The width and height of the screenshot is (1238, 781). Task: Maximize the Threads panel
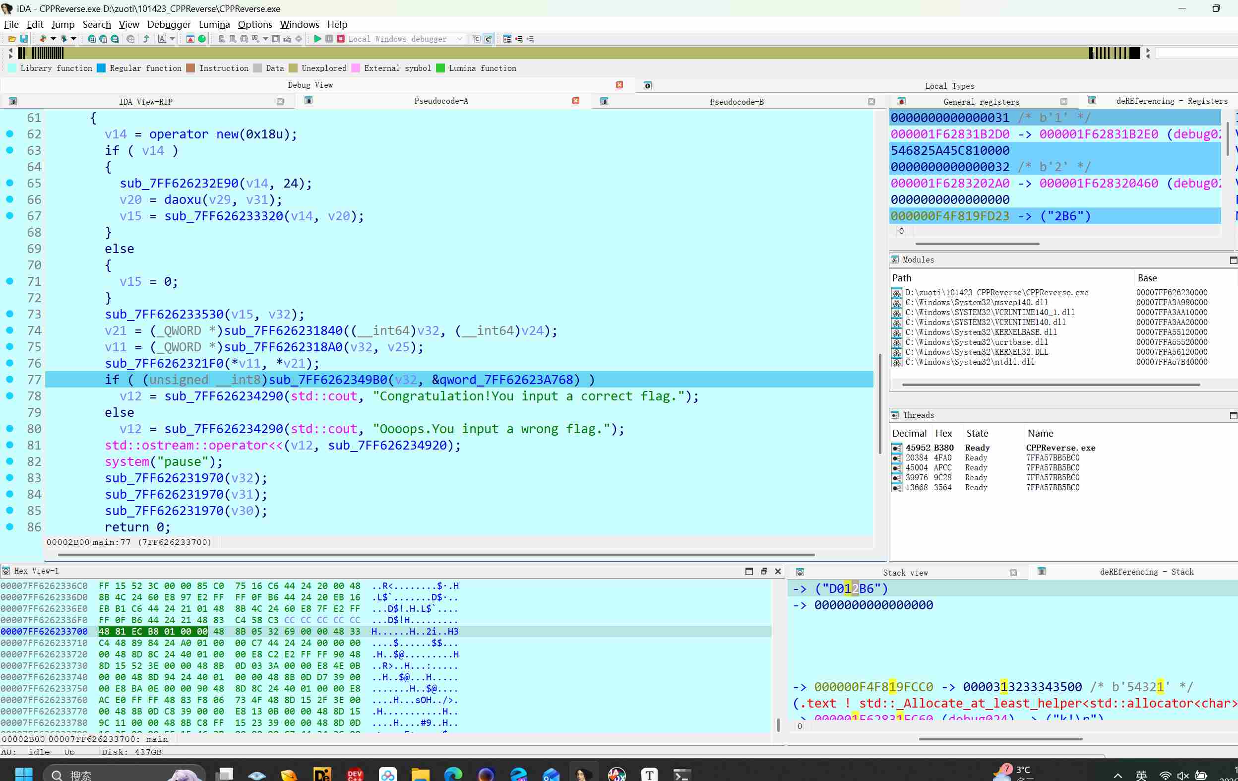click(1233, 415)
